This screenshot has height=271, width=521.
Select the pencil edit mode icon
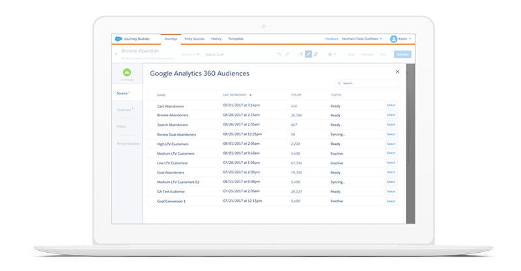click(x=308, y=54)
